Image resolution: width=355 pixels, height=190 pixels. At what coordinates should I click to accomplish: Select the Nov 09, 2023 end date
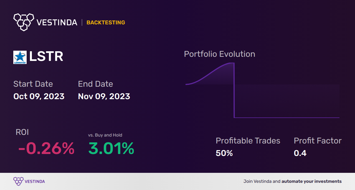point(104,96)
